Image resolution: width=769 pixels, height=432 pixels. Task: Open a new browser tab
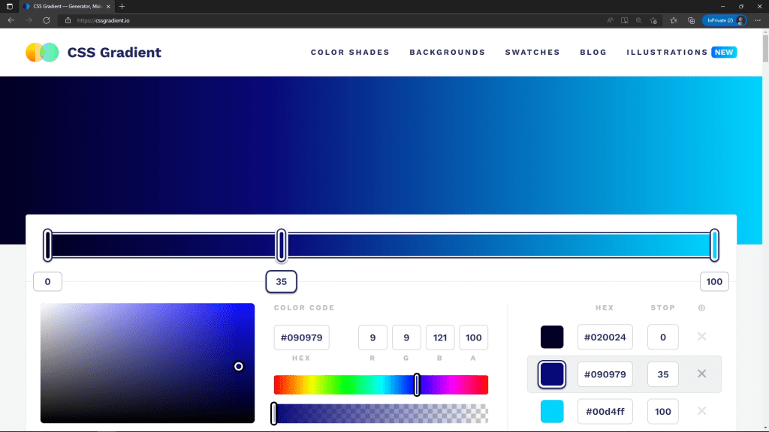[x=122, y=6]
